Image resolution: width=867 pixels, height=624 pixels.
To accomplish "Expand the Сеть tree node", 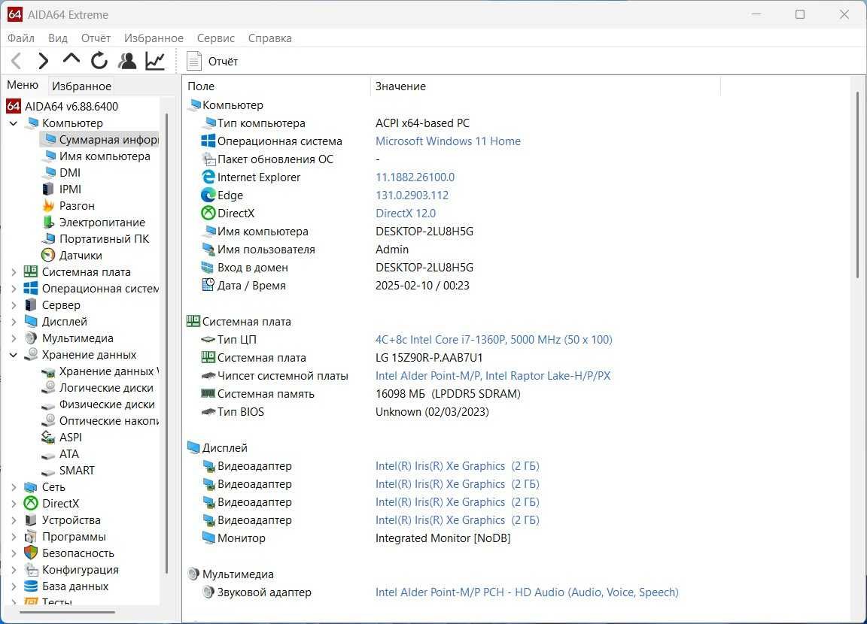I will click(x=14, y=487).
